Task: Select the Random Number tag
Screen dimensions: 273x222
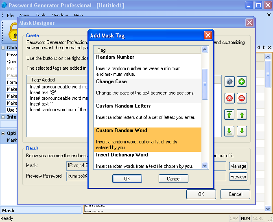Action: coord(148,66)
